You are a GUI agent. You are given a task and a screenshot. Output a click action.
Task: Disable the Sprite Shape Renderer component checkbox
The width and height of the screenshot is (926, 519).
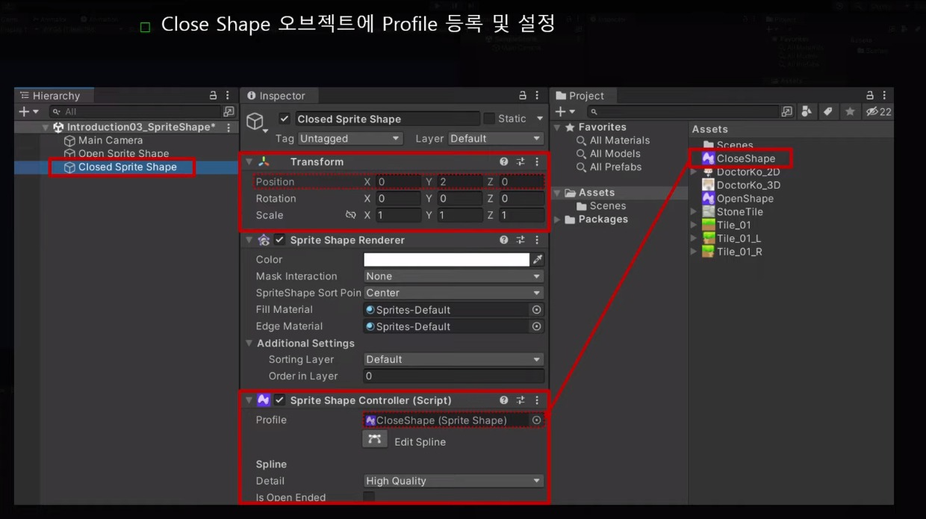280,240
